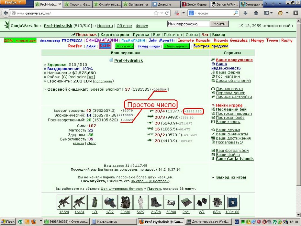Bookmark page using the star icon

click(x=156, y=13)
